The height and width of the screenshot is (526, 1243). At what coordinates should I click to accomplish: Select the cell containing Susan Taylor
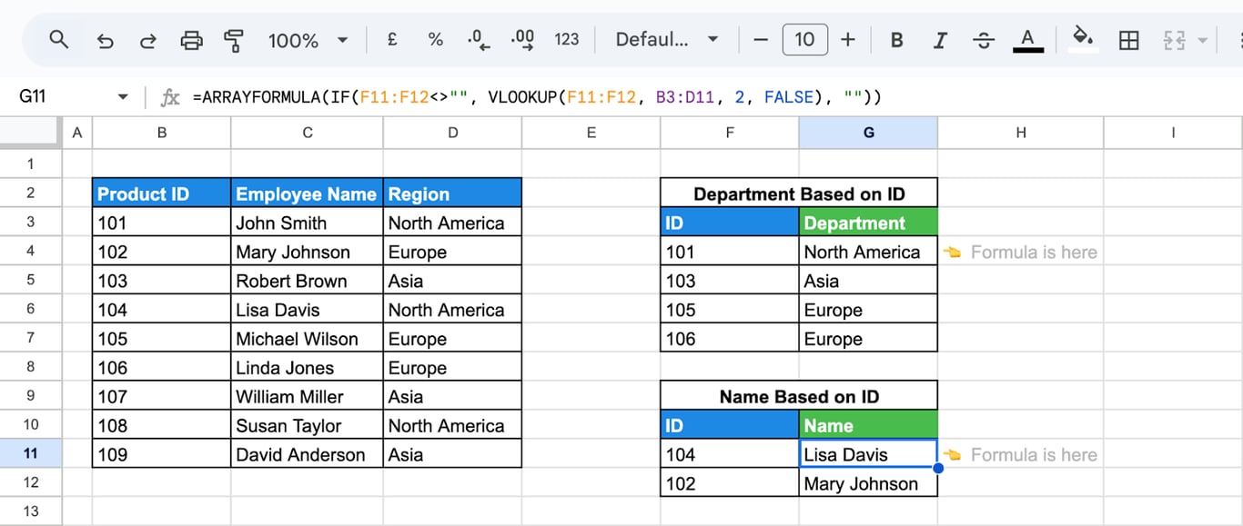pyautogui.click(x=308, y=425)
